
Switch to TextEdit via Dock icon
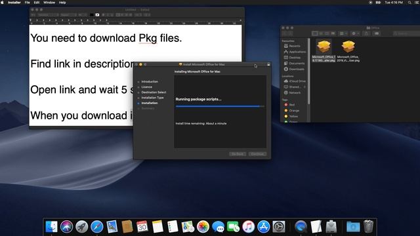(316, 227)
